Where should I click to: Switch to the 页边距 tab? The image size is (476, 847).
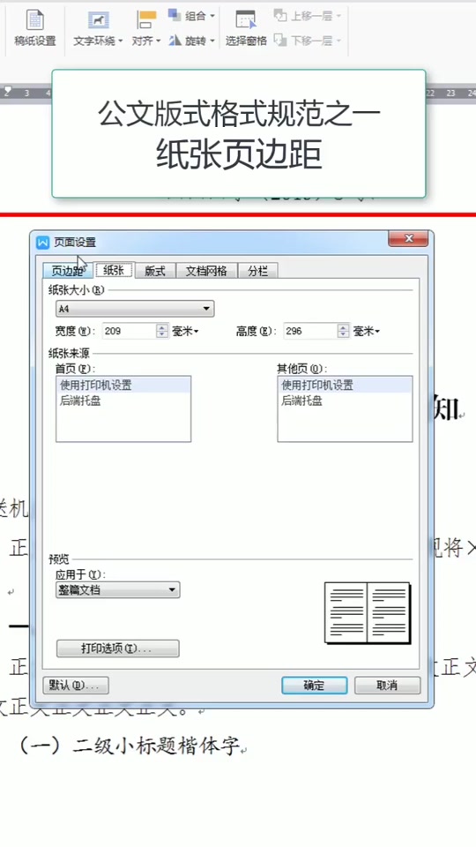68,271
